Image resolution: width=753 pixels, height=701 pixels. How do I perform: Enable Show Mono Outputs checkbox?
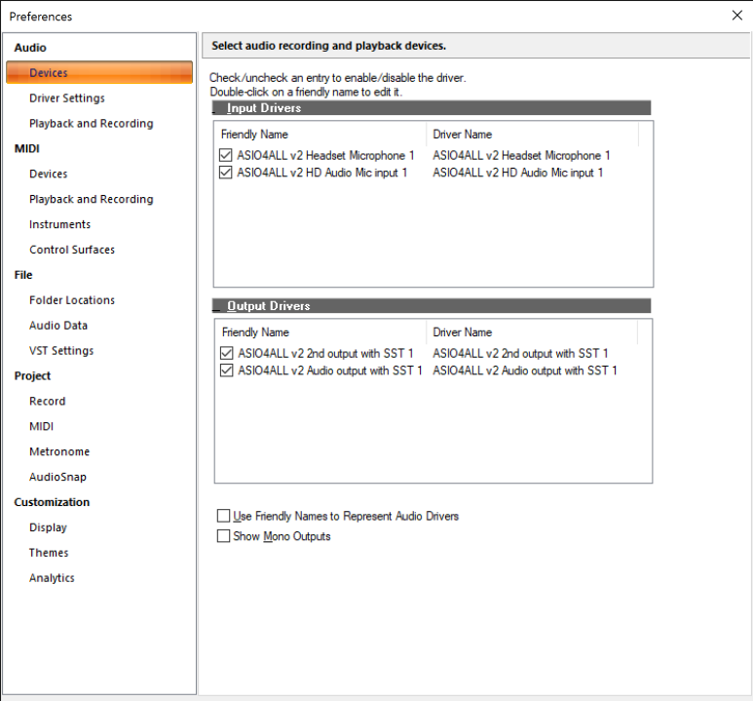click(x=223, y=536)
